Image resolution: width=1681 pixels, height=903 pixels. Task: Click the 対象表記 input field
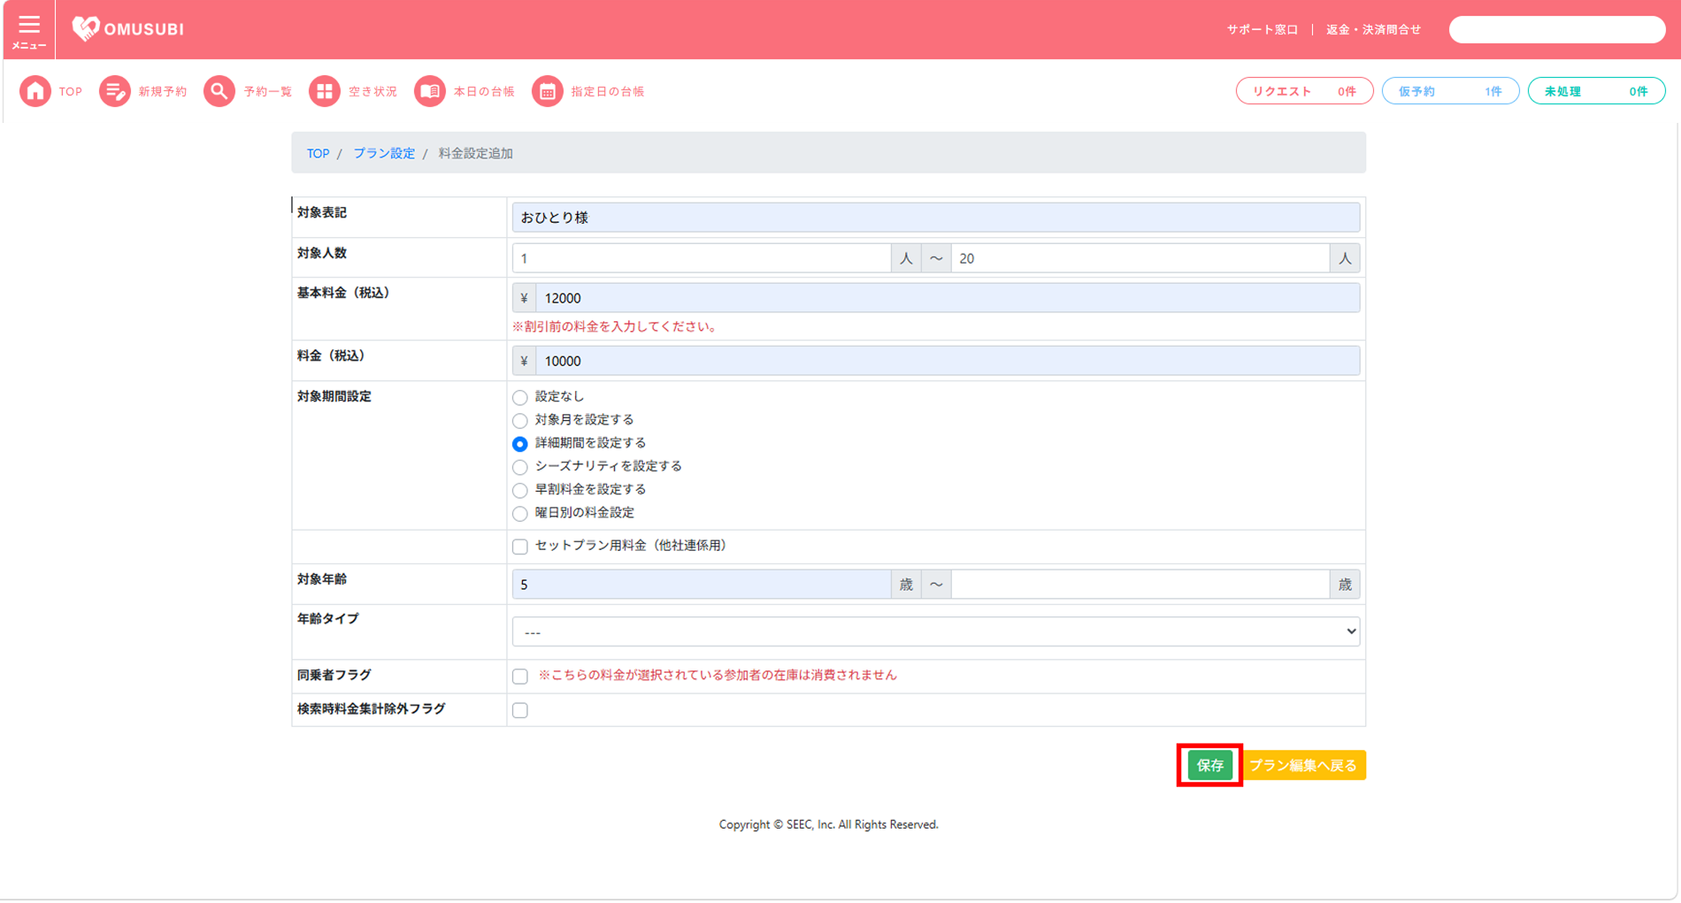pos(935,218)
